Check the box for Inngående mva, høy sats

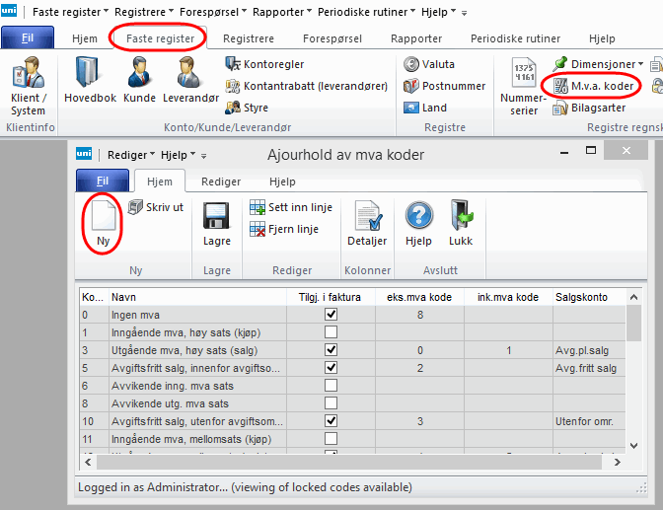(331, 332)
